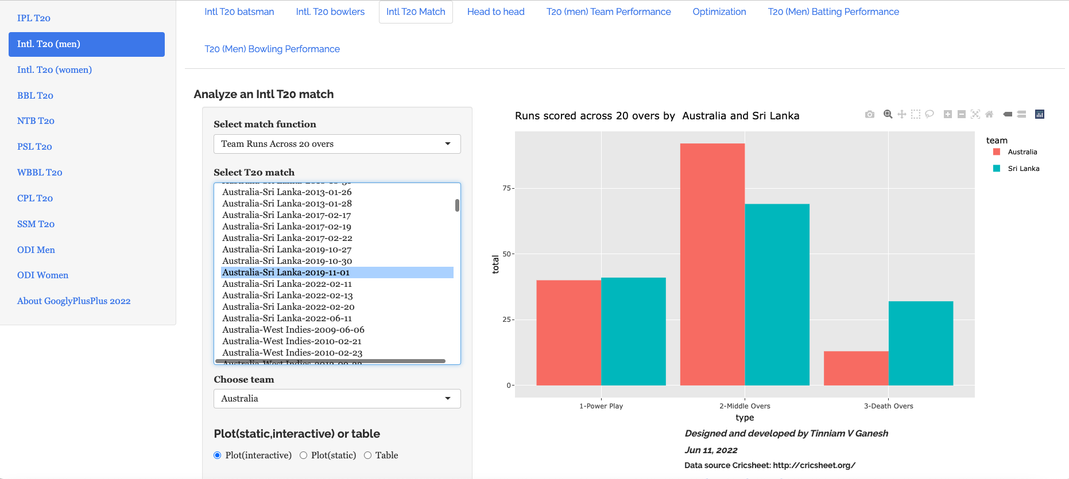This screenshot has width=1069, height=479.
Task: Open the Plotly logo icon link
Action: click(x=1040, y=114)
